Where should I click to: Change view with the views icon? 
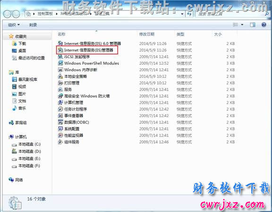[x=235, y=25]
